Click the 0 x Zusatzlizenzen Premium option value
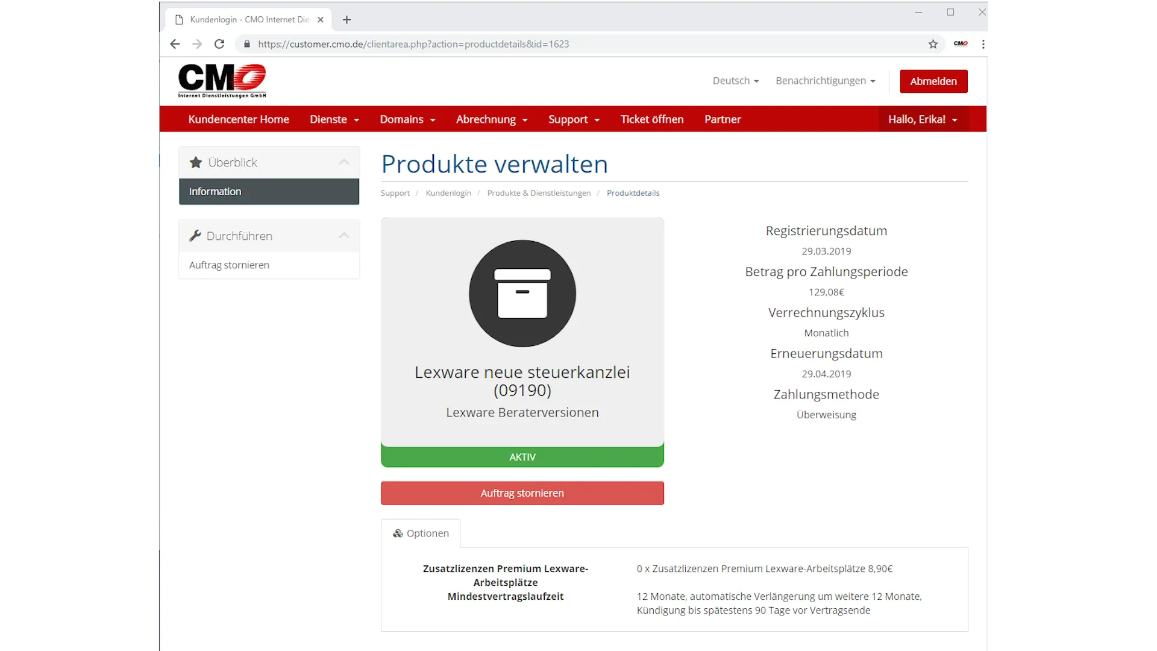The width and height of the screenshot is (1157, 651). click(765, 569)
